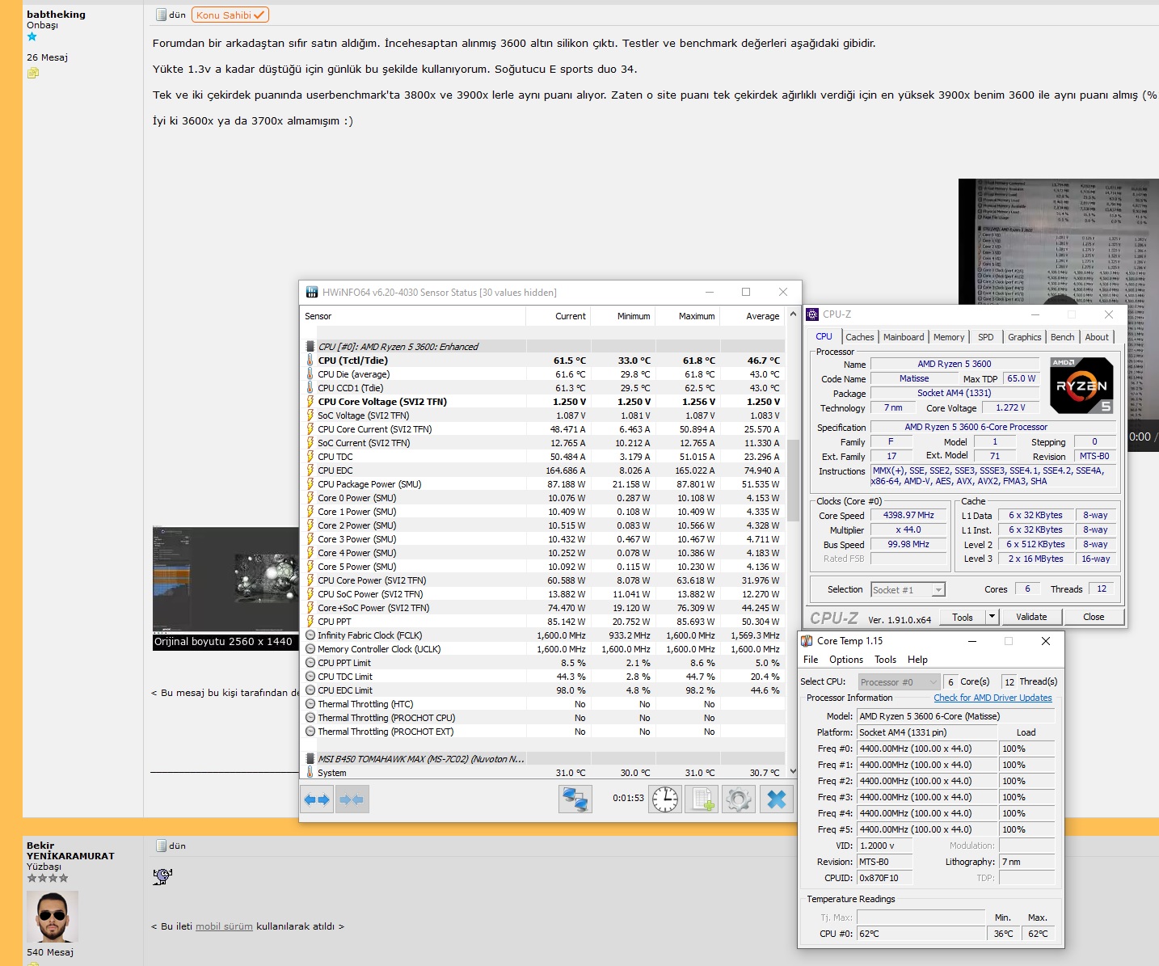Click HWiNFO log file save icon

702,799
